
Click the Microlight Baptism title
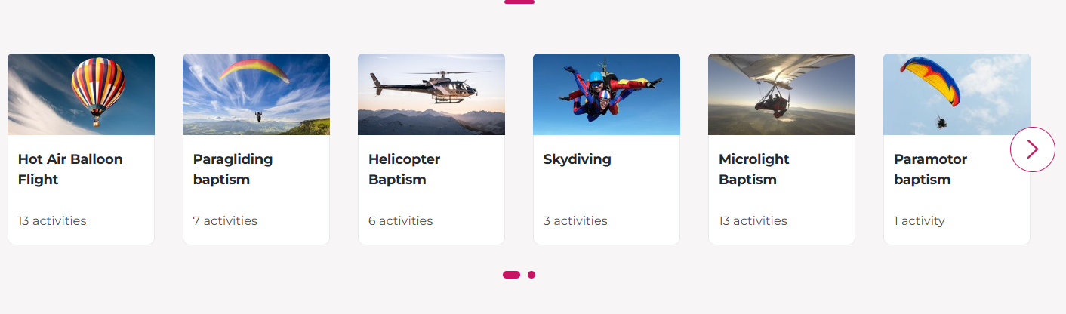(x=753, y=169)
